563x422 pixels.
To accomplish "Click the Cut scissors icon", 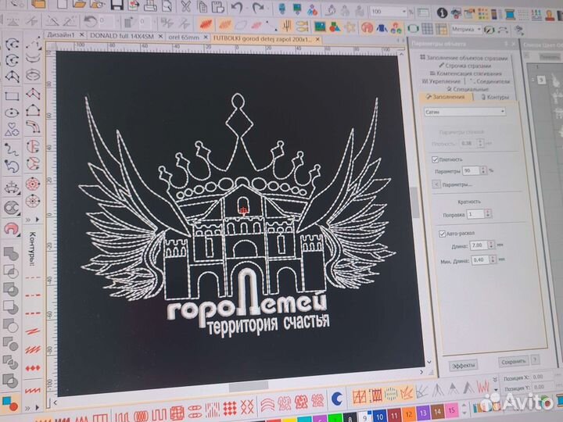I will (x=185, y=6).
